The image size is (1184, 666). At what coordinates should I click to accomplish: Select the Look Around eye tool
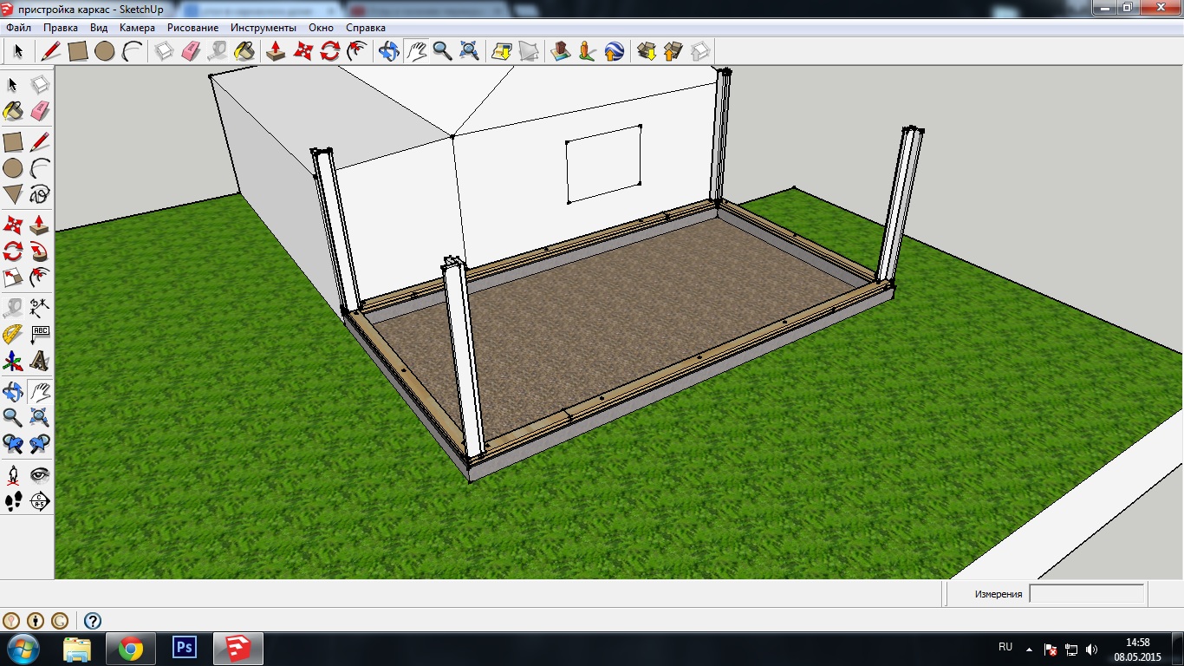(x=40, y=474)
